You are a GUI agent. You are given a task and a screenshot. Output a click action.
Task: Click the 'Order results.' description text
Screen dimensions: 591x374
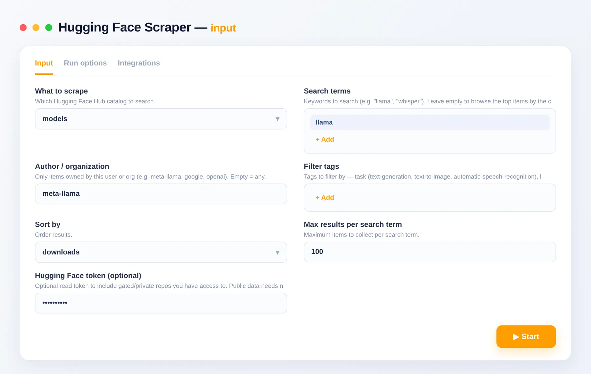click(x=54, y=235)
